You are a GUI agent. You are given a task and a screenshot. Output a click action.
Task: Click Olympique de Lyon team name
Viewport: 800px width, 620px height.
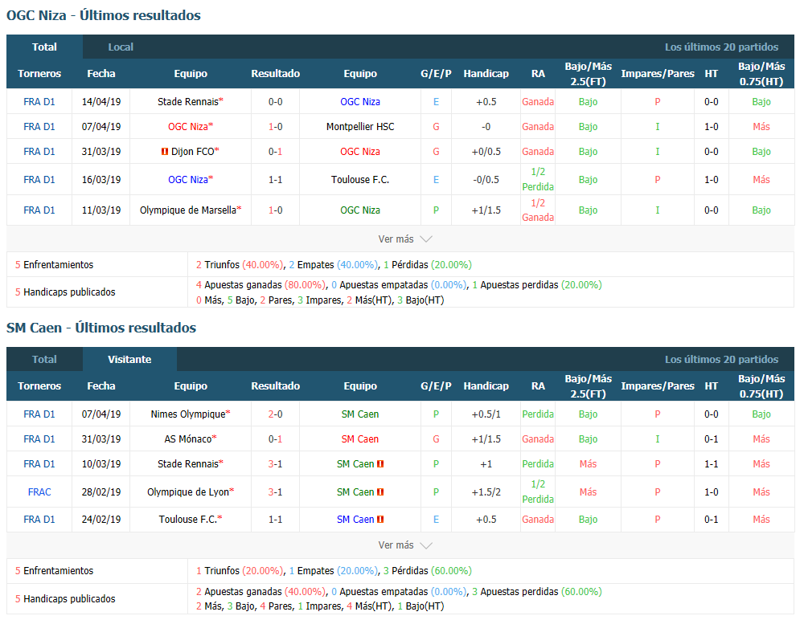coord(188,492)
